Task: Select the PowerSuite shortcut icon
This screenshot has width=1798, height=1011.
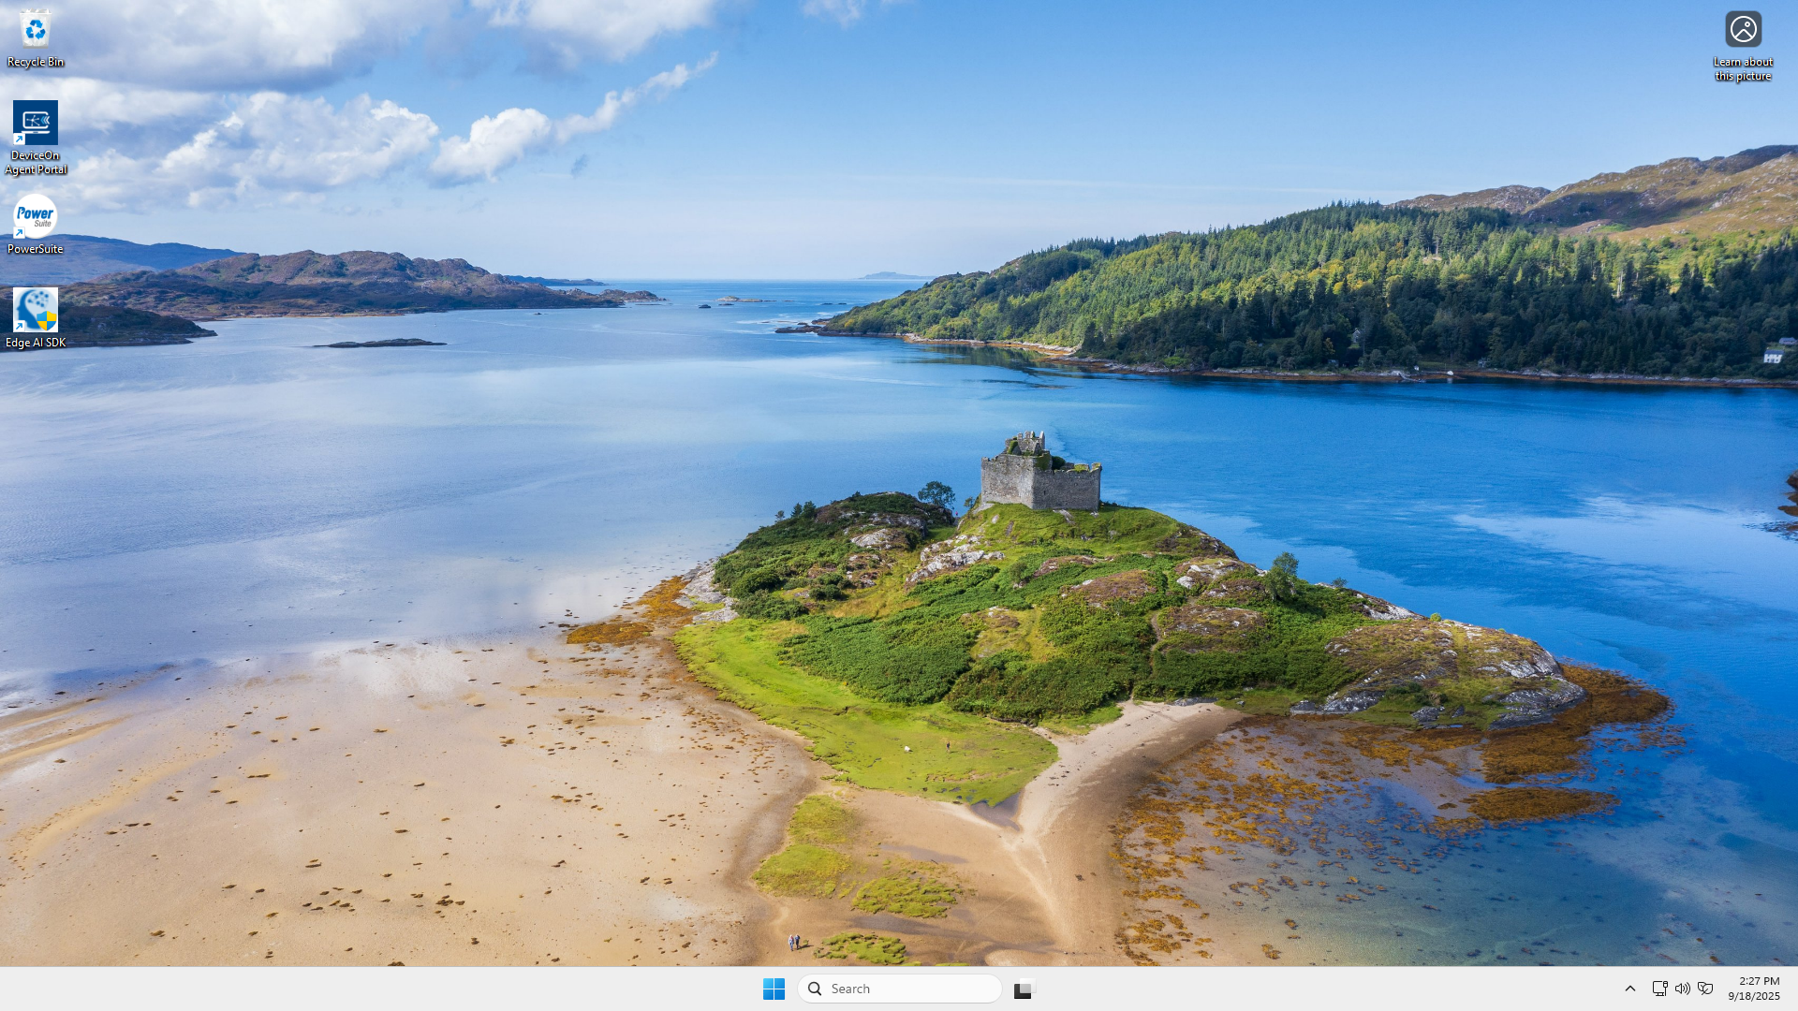Action: click(35, 216)
